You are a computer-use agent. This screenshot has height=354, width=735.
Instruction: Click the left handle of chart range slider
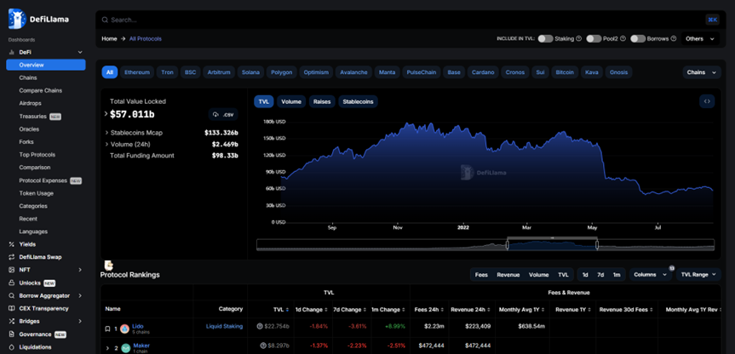(x=508, y=245)
